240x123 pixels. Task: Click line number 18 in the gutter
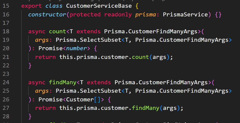pos(6,31)
